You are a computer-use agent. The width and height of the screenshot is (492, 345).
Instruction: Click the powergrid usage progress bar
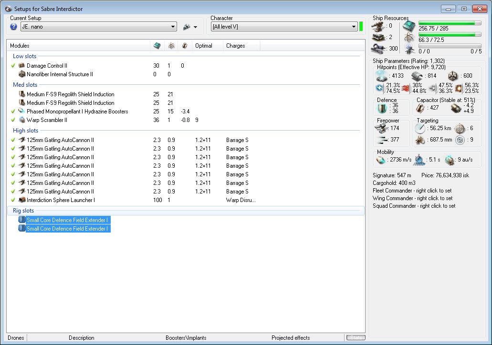coord(450,35)
